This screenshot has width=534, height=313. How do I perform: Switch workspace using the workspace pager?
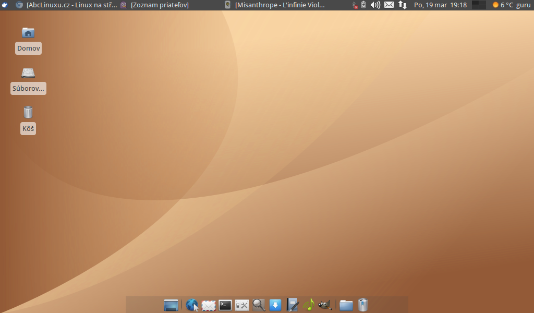coord(479,5)
